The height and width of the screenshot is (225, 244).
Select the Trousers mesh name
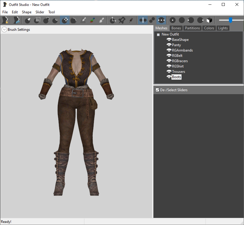179,72
